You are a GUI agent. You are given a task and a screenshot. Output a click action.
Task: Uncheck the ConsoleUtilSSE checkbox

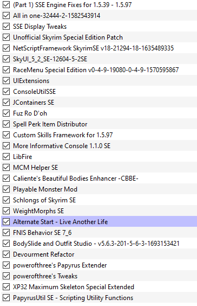click(x=6, y=92)
